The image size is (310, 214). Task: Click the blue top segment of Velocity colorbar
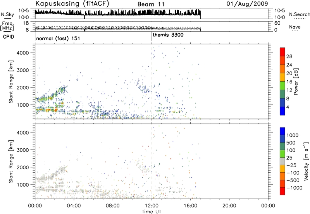282,131
